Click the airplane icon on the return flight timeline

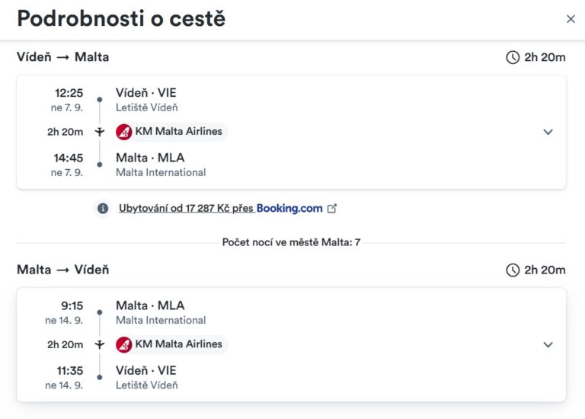coord(99,344)
